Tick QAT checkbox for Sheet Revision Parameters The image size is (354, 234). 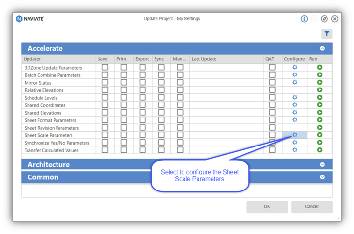click(272, 127)
